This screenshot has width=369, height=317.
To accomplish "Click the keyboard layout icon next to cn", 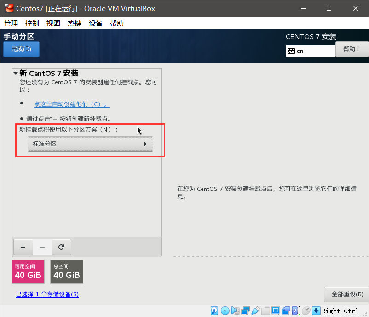I will coord(291,51).
